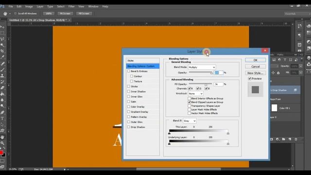
Task: Open the Essentials workspace dropdown
Action: point(297,14)
